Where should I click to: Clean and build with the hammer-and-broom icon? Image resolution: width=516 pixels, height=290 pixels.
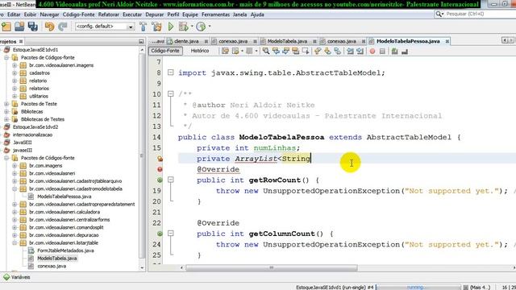pyautogui.click(x=157, y=27)
